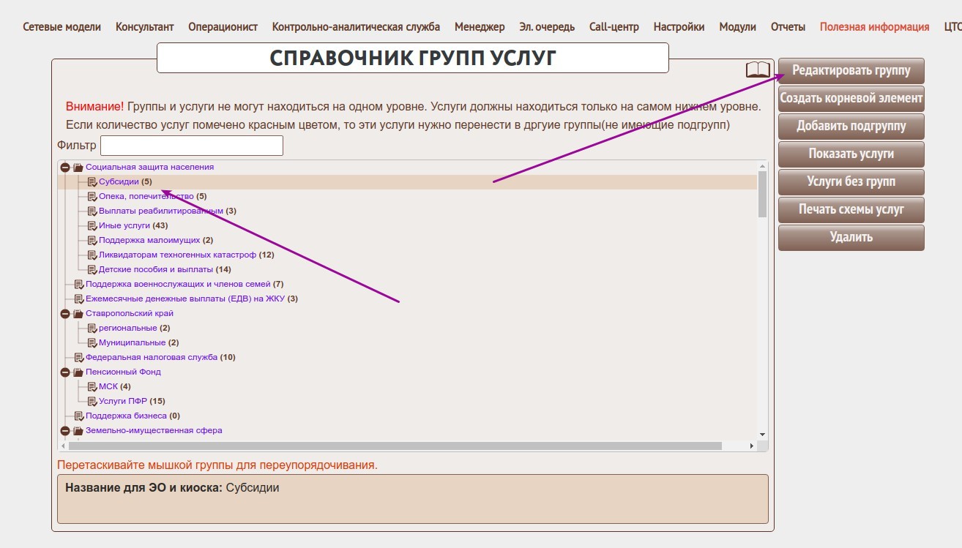Screen dimensions: 962x548
Task: Open the Отчеты menu
Action: [x=788, y=27]
